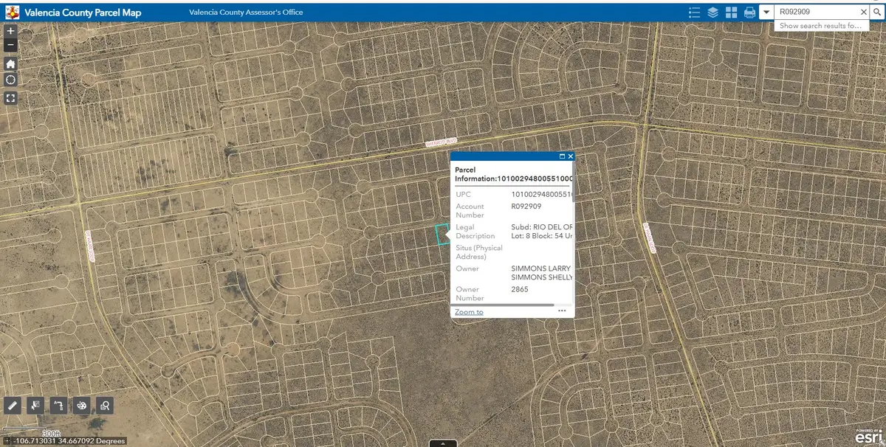
Task: Open the labeling tool
Action: (x=58, y=405)
